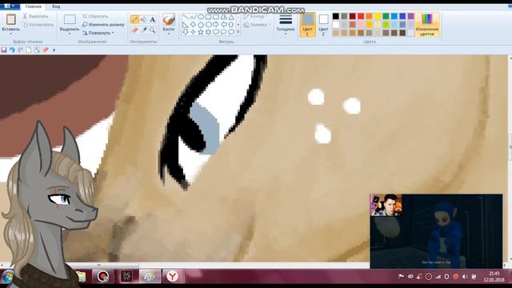This screenshot has height=288, width=512.
Task: Choose the rounded rectangle shape
Action: (x=216, y=17)
